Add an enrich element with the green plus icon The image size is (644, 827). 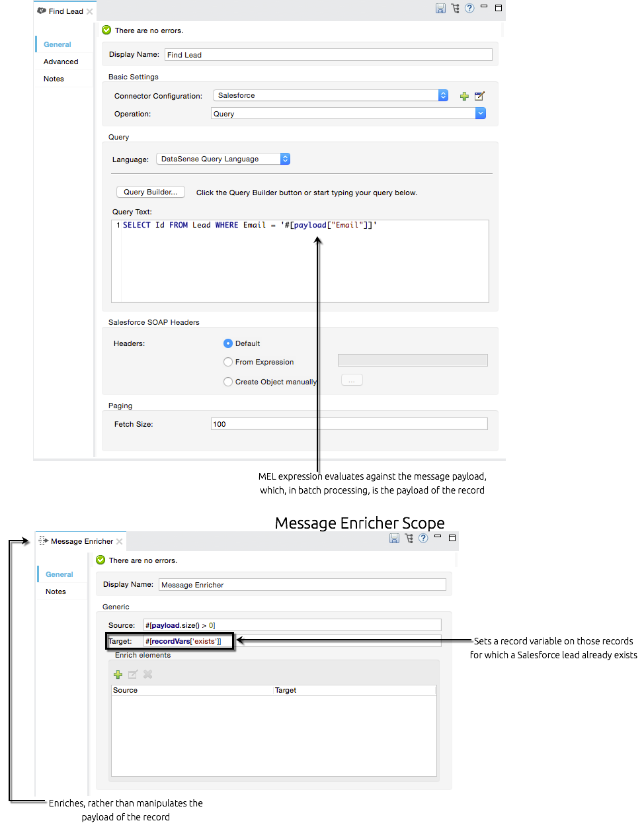(118, 674)
